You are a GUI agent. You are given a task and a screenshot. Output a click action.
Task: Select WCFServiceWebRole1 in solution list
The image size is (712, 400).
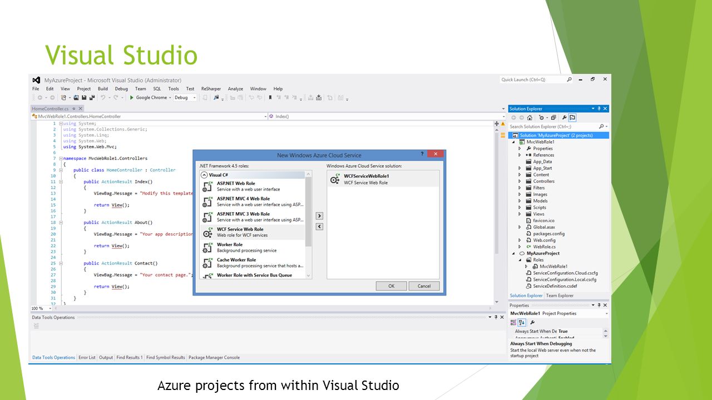(383, 179)
